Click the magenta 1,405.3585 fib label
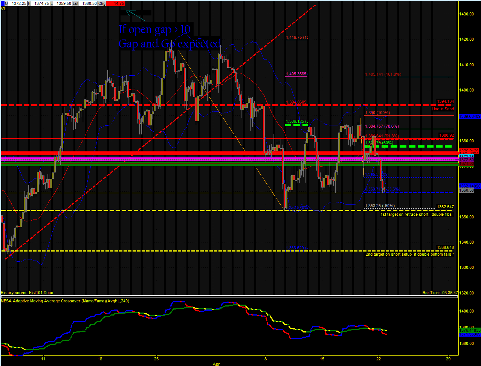This screenshot has width=481, height=366. tap(297, 74)
